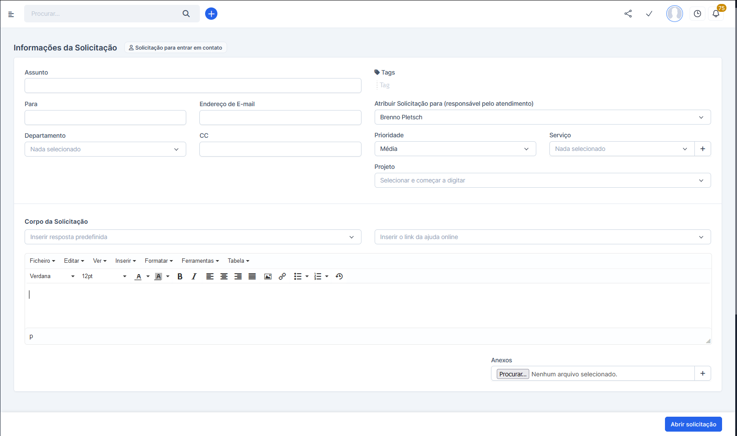Click the Assunto input field
This screenshot has width=737, height=436.
tap(193, 86)
